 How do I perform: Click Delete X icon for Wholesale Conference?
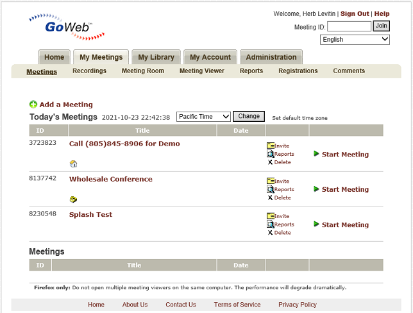270,198
